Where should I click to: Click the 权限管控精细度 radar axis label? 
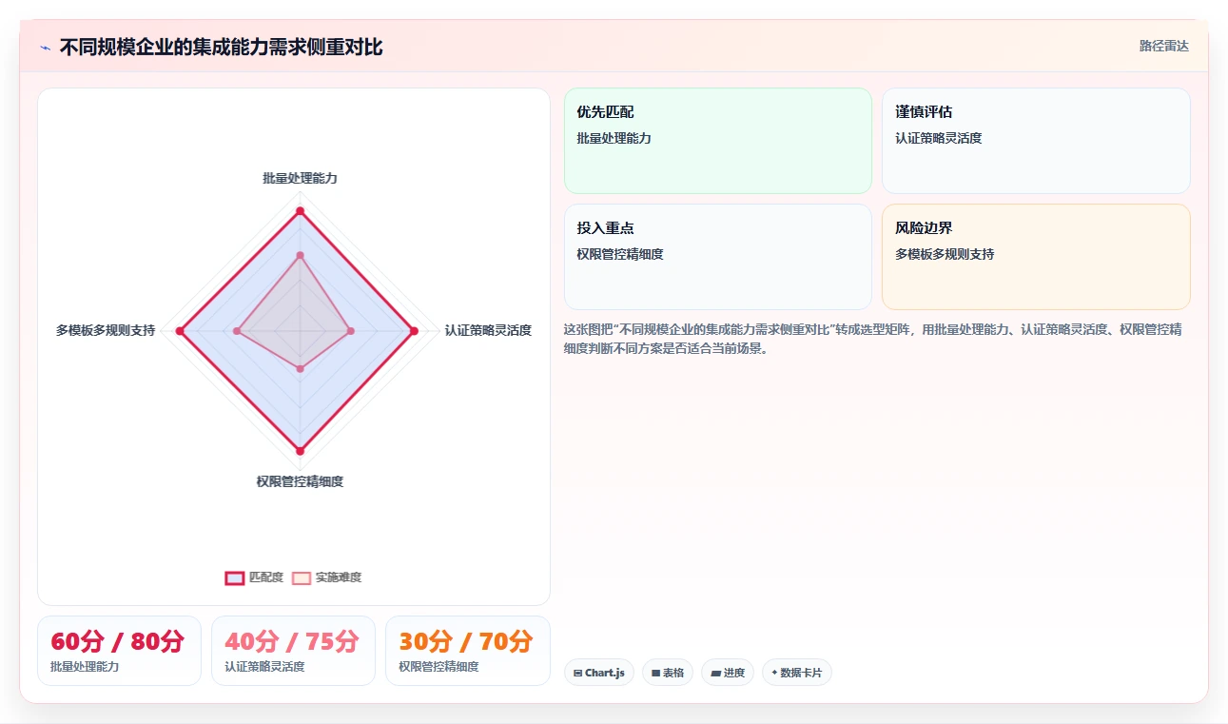pos(300,481)
